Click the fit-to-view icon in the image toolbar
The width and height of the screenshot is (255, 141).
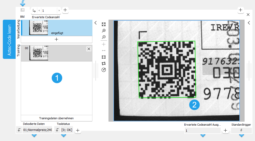[104, 24]
